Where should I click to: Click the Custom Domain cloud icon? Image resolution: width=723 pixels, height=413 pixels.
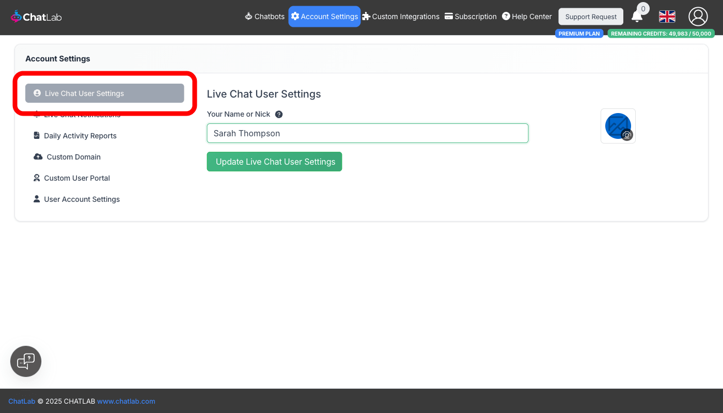(x=38, y=157)
